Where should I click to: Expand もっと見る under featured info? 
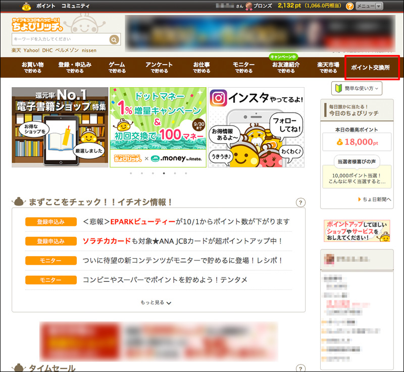(156, 302)
